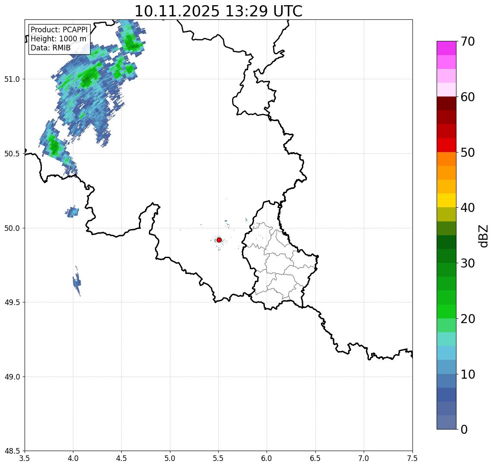Pick the orange colorbar swatch below 50

click(447, 159)
